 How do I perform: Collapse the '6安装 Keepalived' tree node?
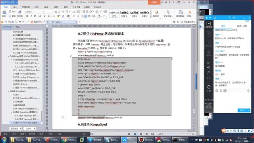click(x=9, y=91)
